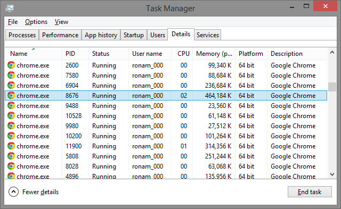Viewport: 341px width, 209px height.
Task: Open the File menu
Action: (x=13, y=22)
